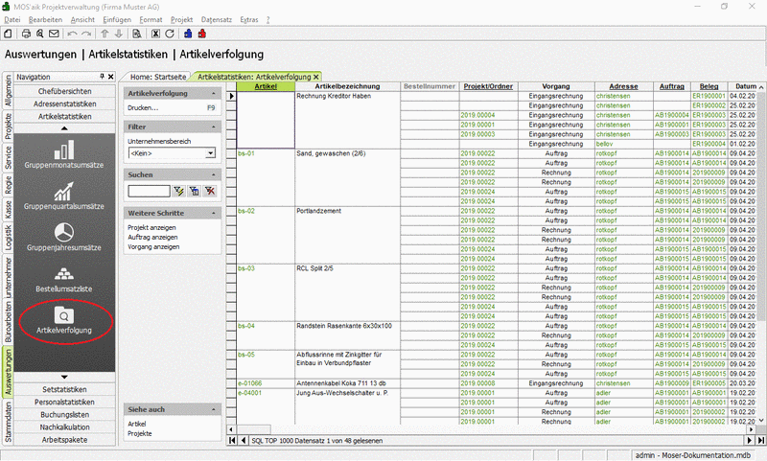Open print preview magnifier icon
This screenshot has width=767, height=461.
pyautogui.click(x=39, y=34)
